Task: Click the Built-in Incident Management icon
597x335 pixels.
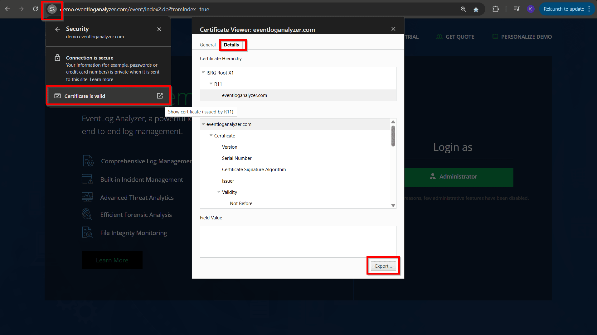Action: click(x=87, y=179)
